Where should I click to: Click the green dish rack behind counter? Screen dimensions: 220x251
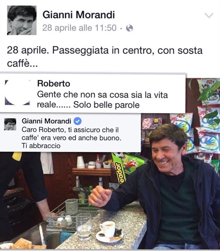71,206
